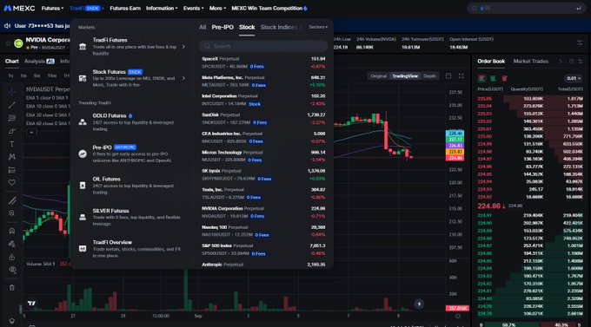The height and width of the screenshot is (327, 591).
Task: Toggle lock all drawings padlock
Action: pyautogui.click(x=11, y=257)
